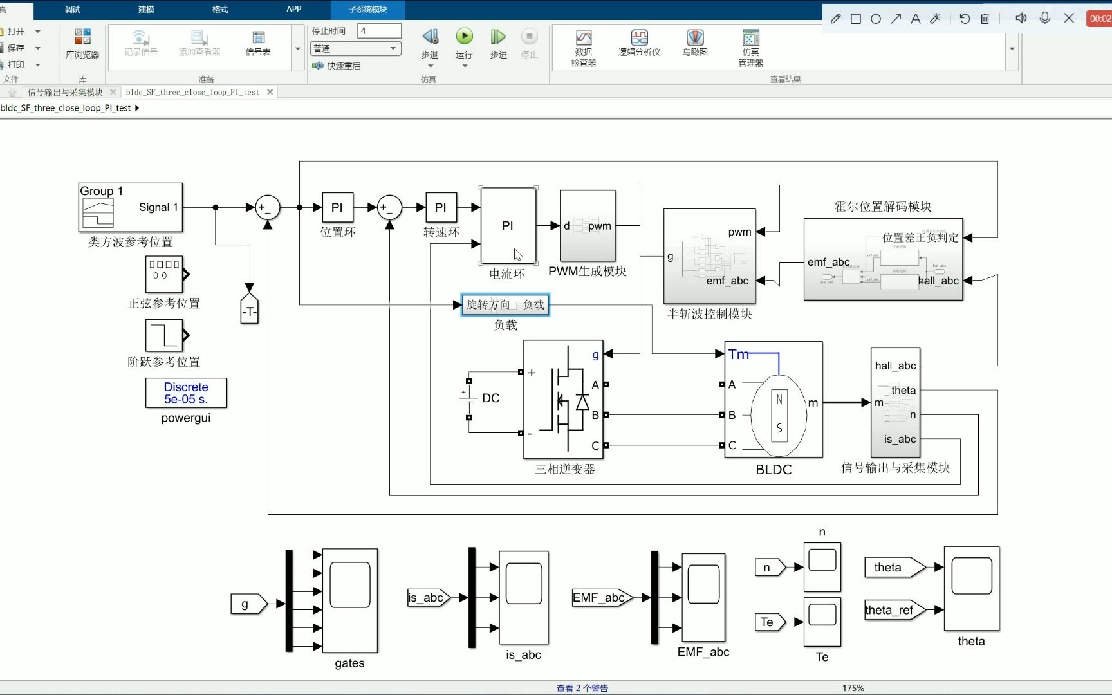This screenshot has height=695, width=1112.
Task: Open the Logic Analyzer (逻辑分析仪)
Action: [639, 43]
